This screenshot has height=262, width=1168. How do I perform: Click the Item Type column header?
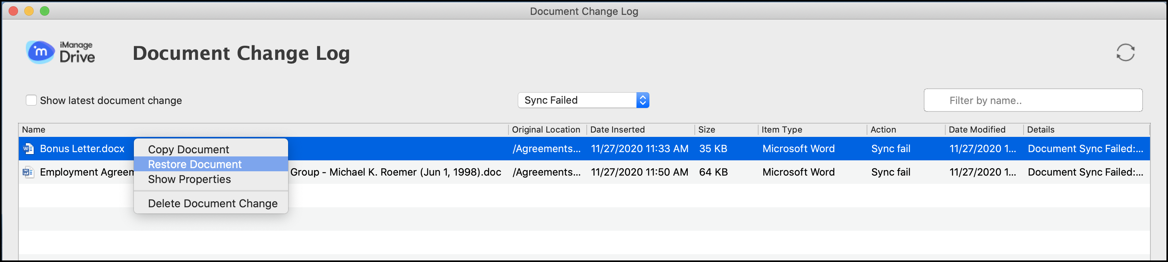(x=782, y=130)
